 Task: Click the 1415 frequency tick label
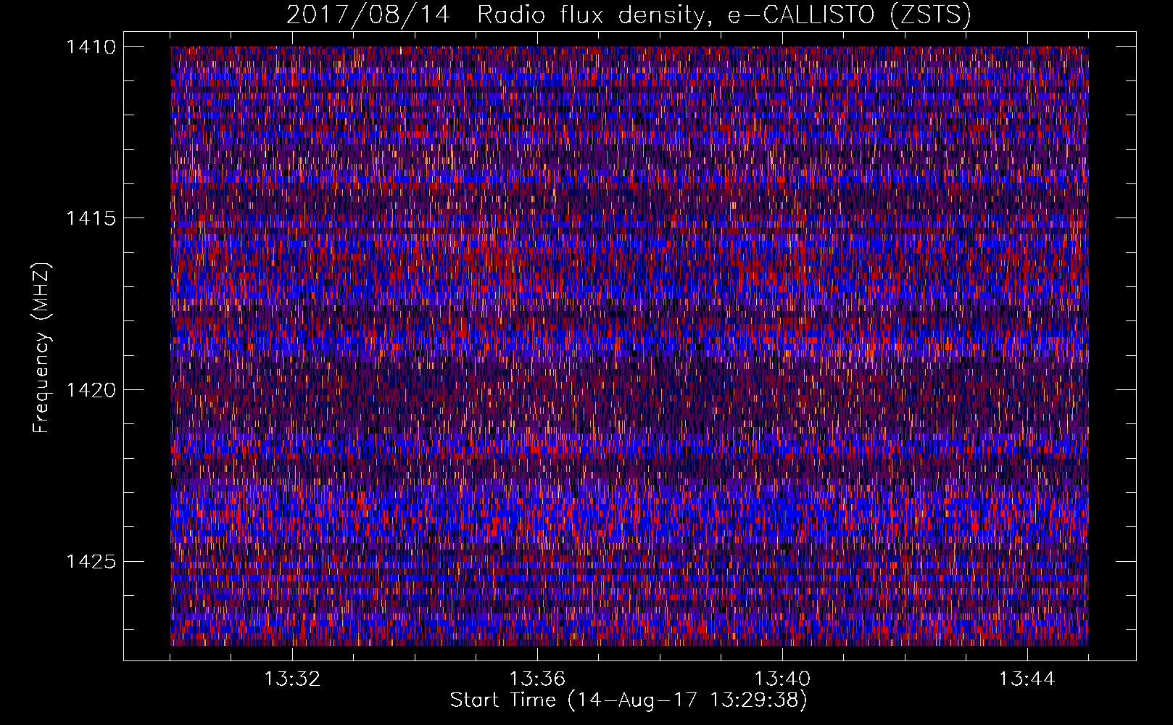tap(91, 218)
